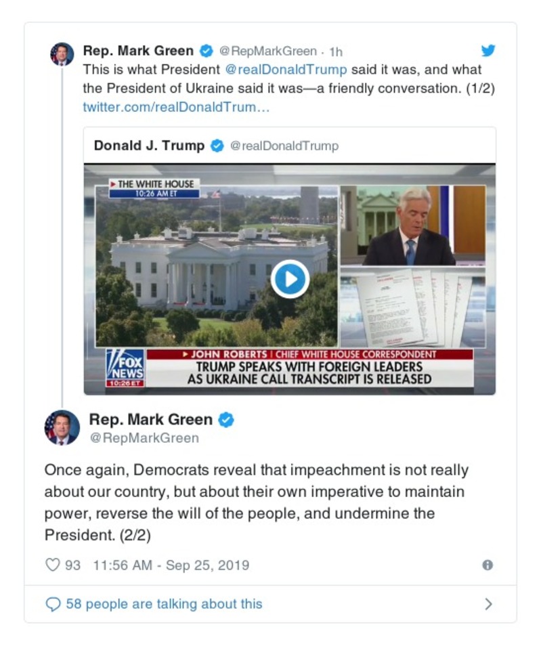Screen dimensions: 541x648
Task: Click the @realDonaldTrump handle in the quoted tweet
Action: (x=284, y=146)
